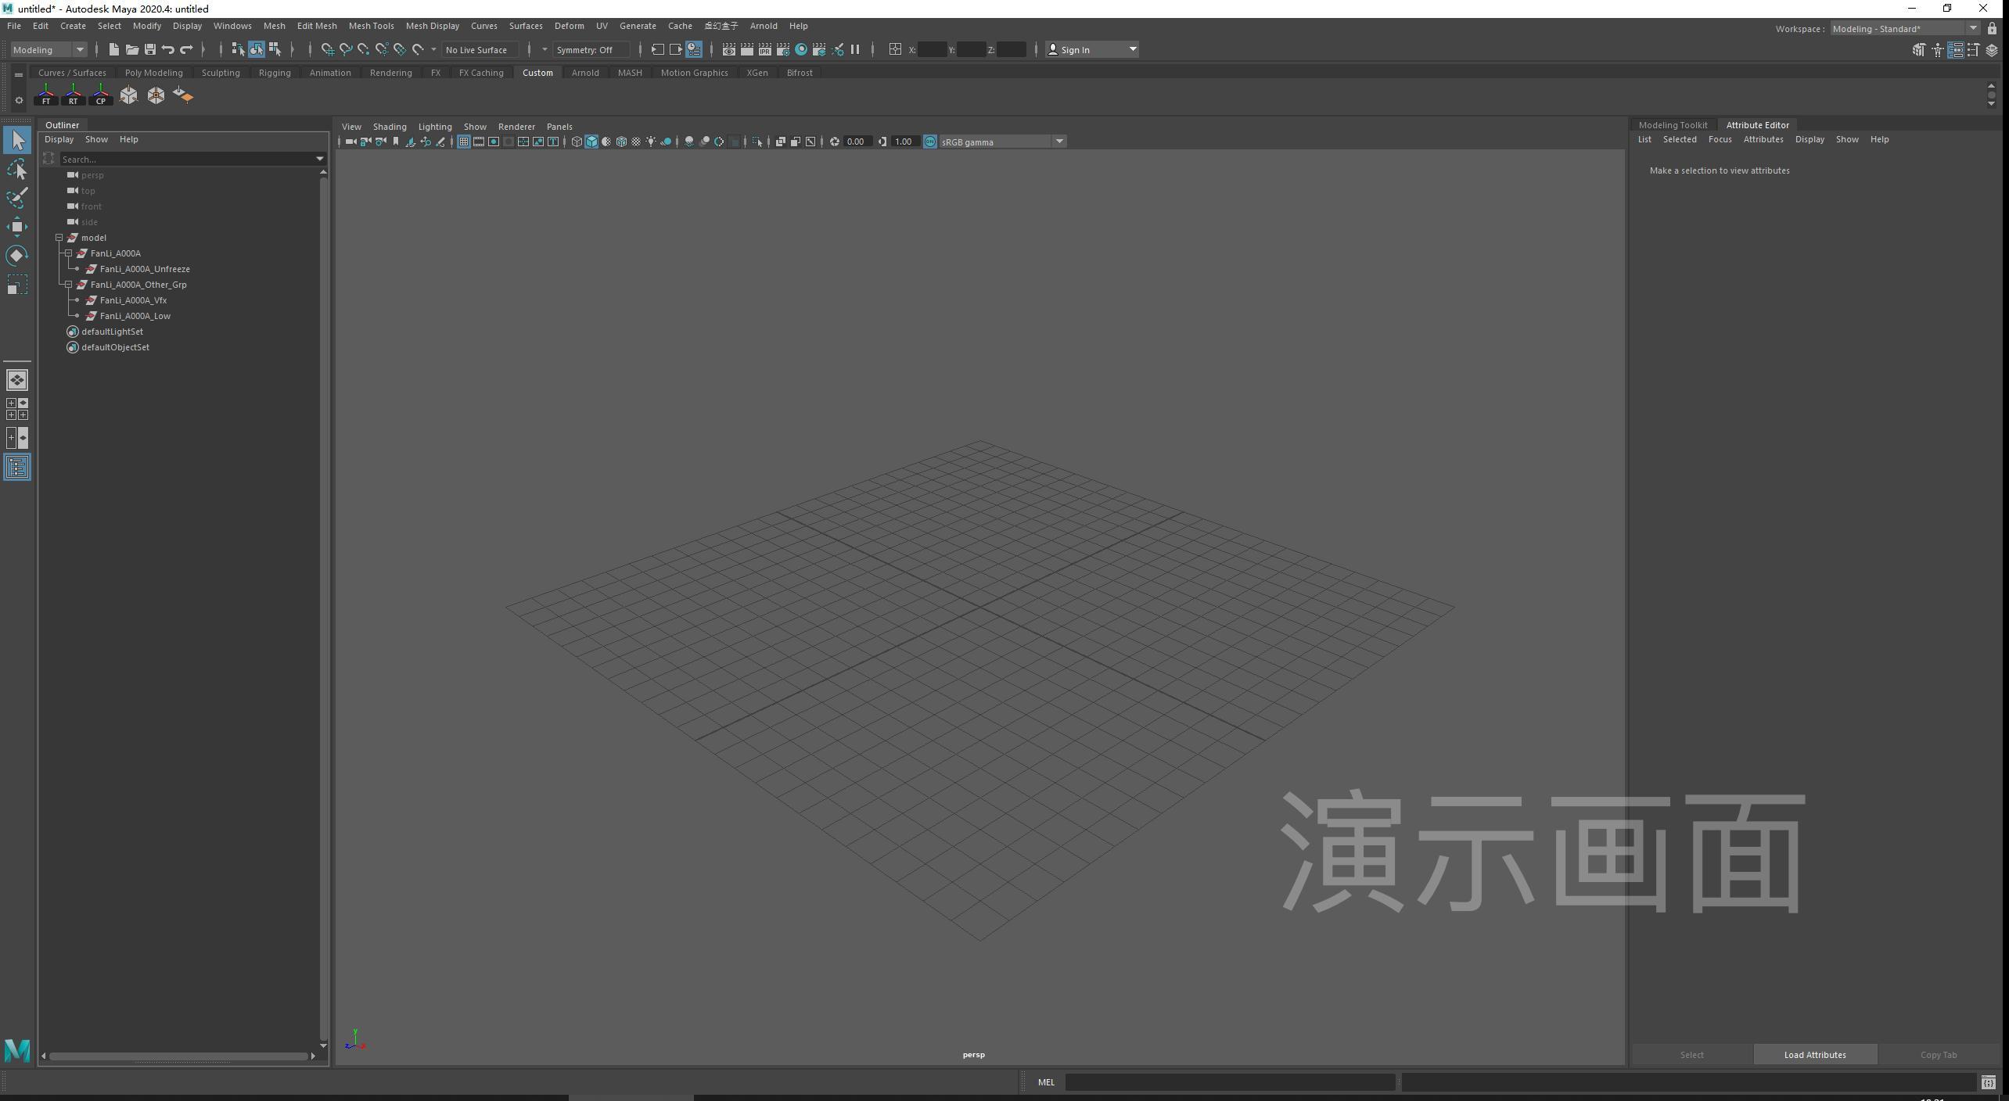2009x1101 pixels.
Task: Open the sRGB gamma view transform dropdown
Action: tap(1002, 142)
